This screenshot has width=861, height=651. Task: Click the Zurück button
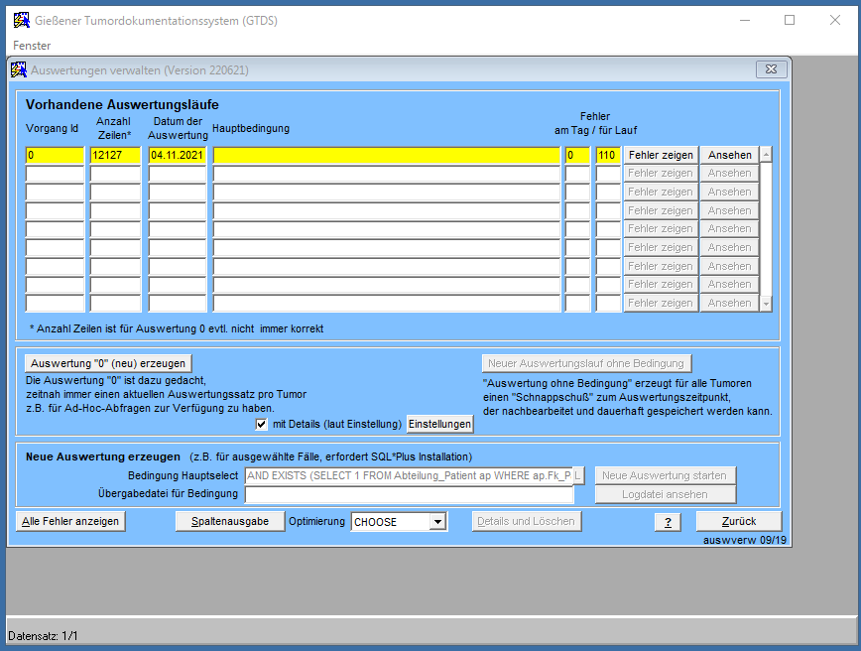coord(738,521)
